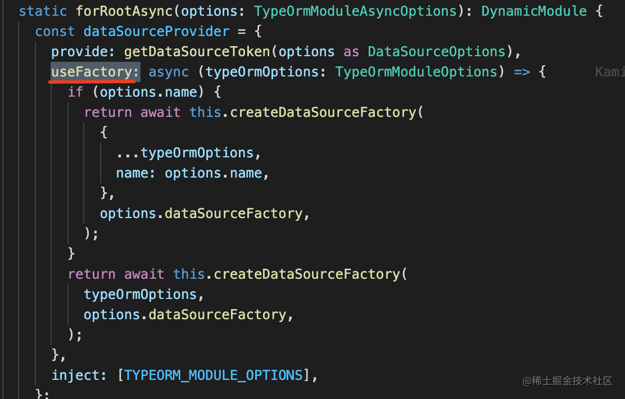625x399 pixels.
Task: Click the async keyword after useFactory
Action: (x=169, y=72)
